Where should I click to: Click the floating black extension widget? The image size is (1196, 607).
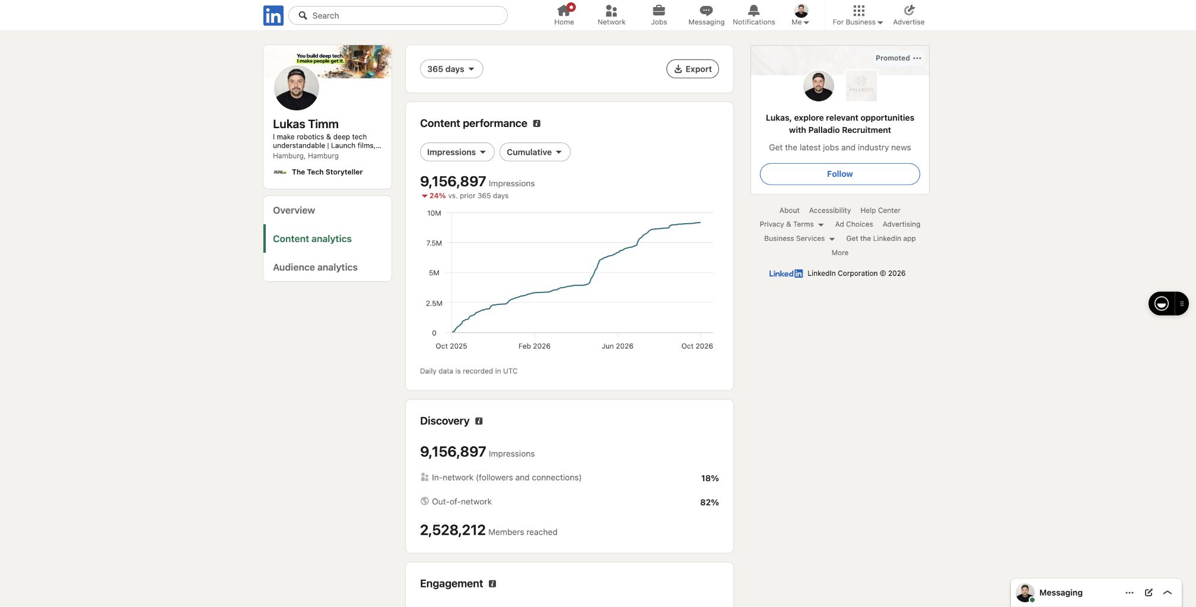tap(1162, 304)
